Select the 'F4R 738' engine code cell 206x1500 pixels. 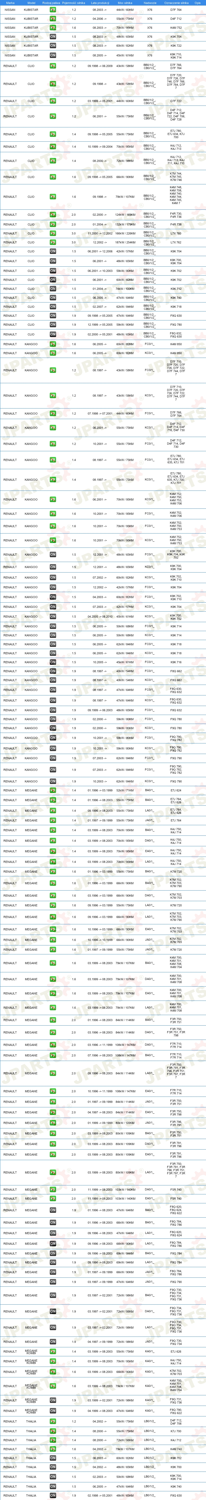pyautogui.click(x=176, y=224)
